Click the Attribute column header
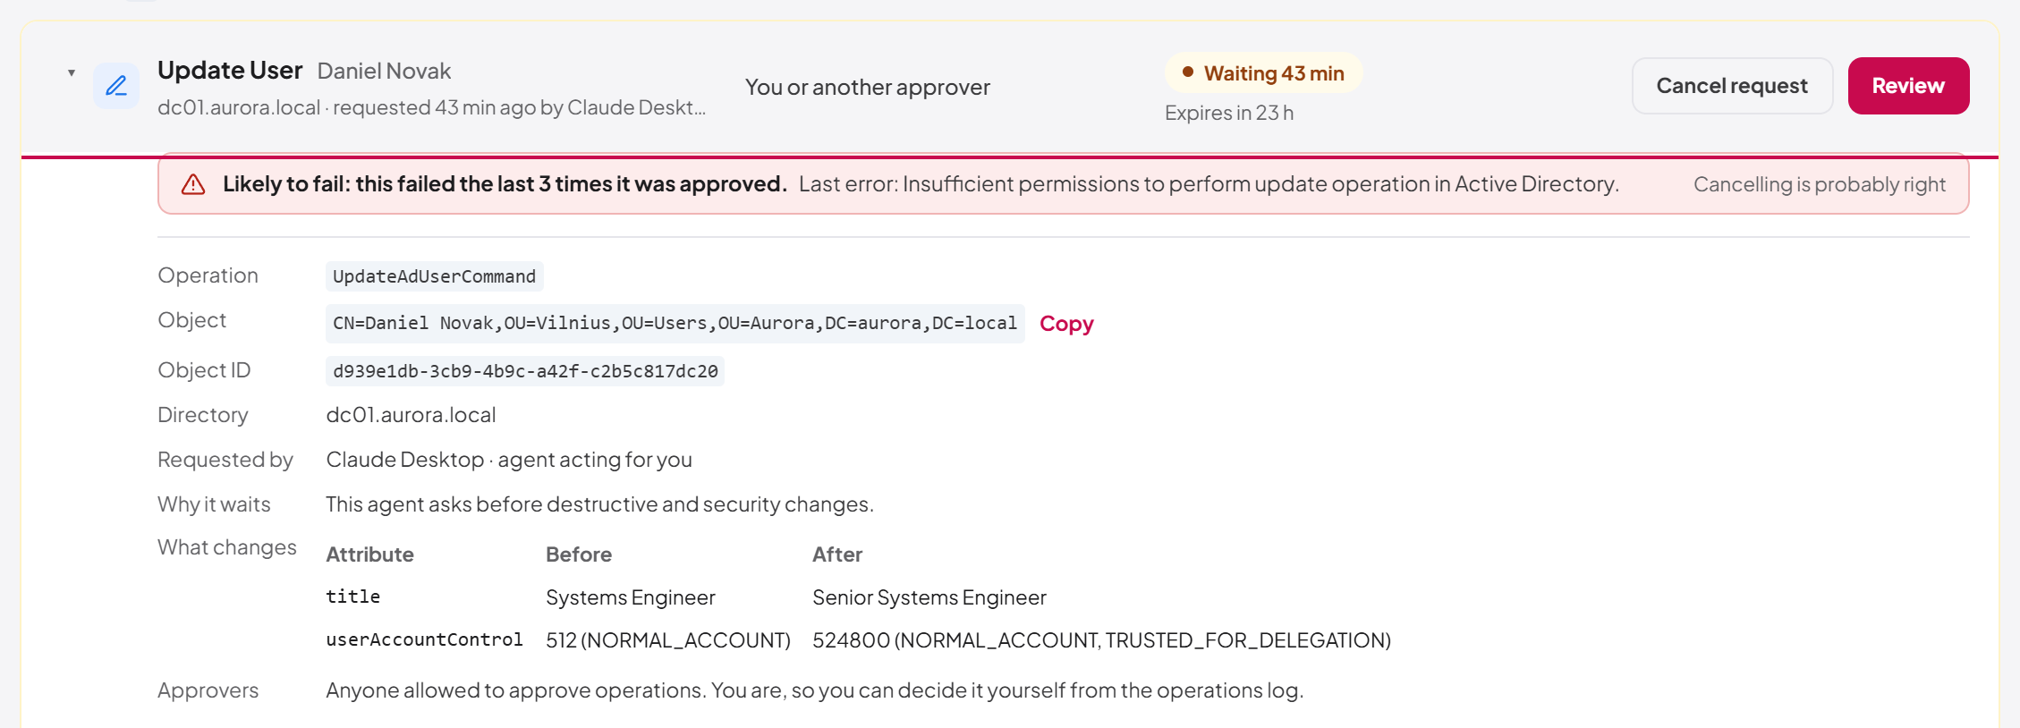 click(x=370, y=554)
